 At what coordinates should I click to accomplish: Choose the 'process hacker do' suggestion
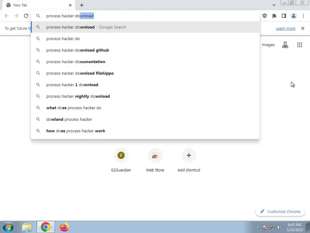[145, 39]
